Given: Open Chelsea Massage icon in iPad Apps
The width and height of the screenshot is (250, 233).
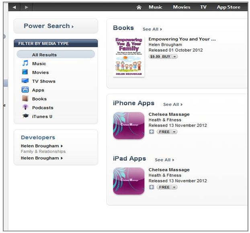Looking at the screenshot, I should coord(129,181).
